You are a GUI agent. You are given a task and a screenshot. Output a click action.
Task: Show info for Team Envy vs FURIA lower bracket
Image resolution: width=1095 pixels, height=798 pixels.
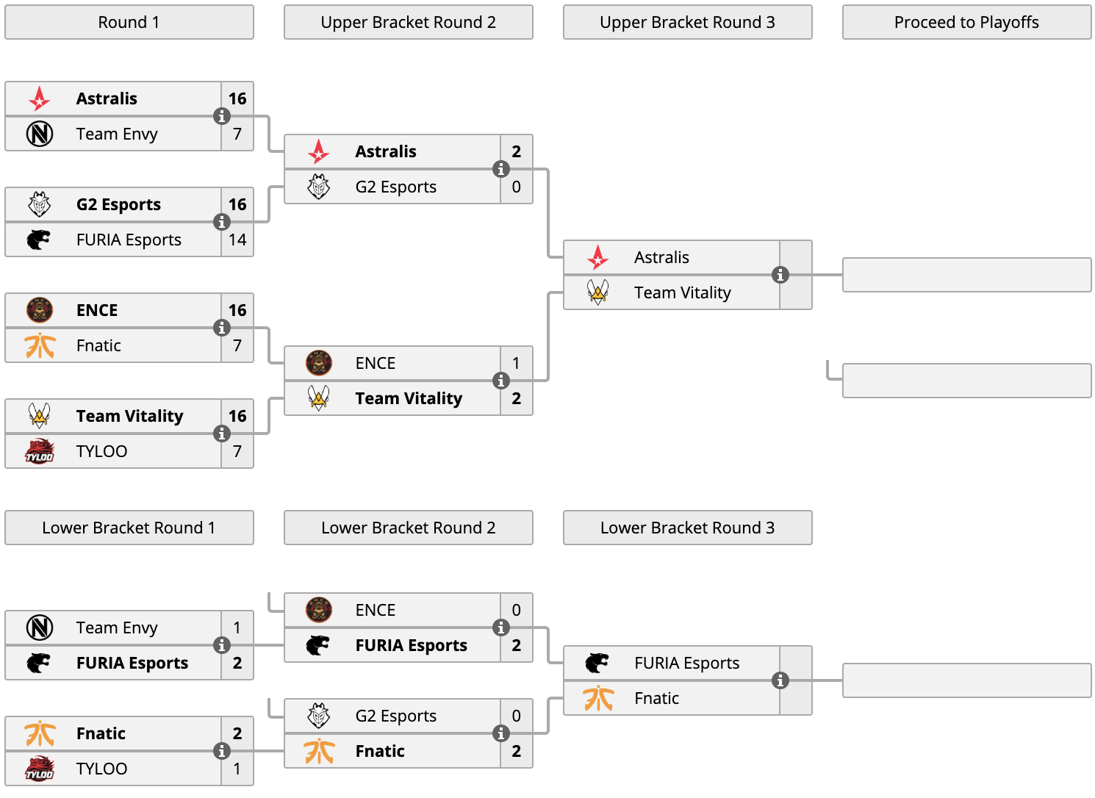point(221,645)
